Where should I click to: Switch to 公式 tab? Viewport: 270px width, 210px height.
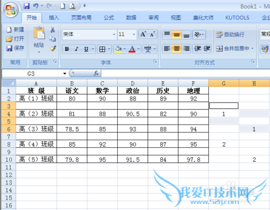109,18
